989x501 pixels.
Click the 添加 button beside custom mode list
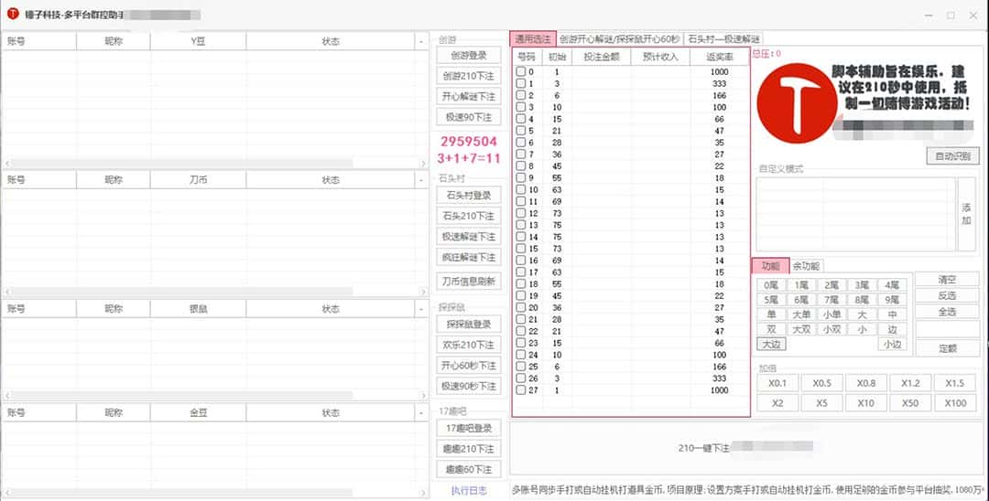(x=966, y=214)
